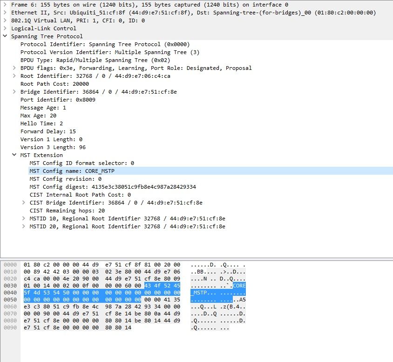Expand the CIST Bridge Identifier field
This screenshot has width=393, height=362.
pyautogui.click(x=24, y=203)
